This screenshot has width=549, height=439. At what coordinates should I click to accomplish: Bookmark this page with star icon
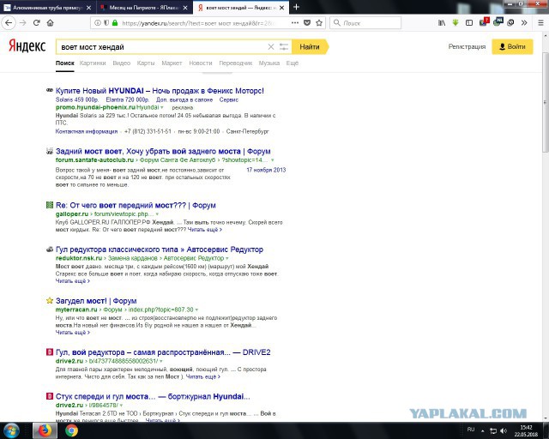tap(319, 23)
